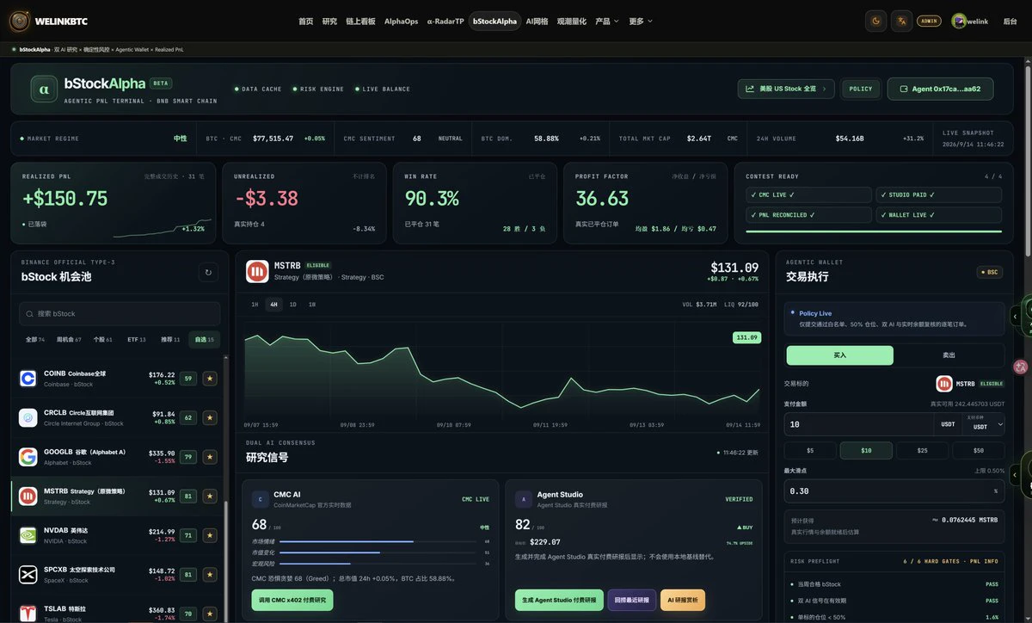
Task: Switch chart to 1H timeframe
Action: coord(255,305)
